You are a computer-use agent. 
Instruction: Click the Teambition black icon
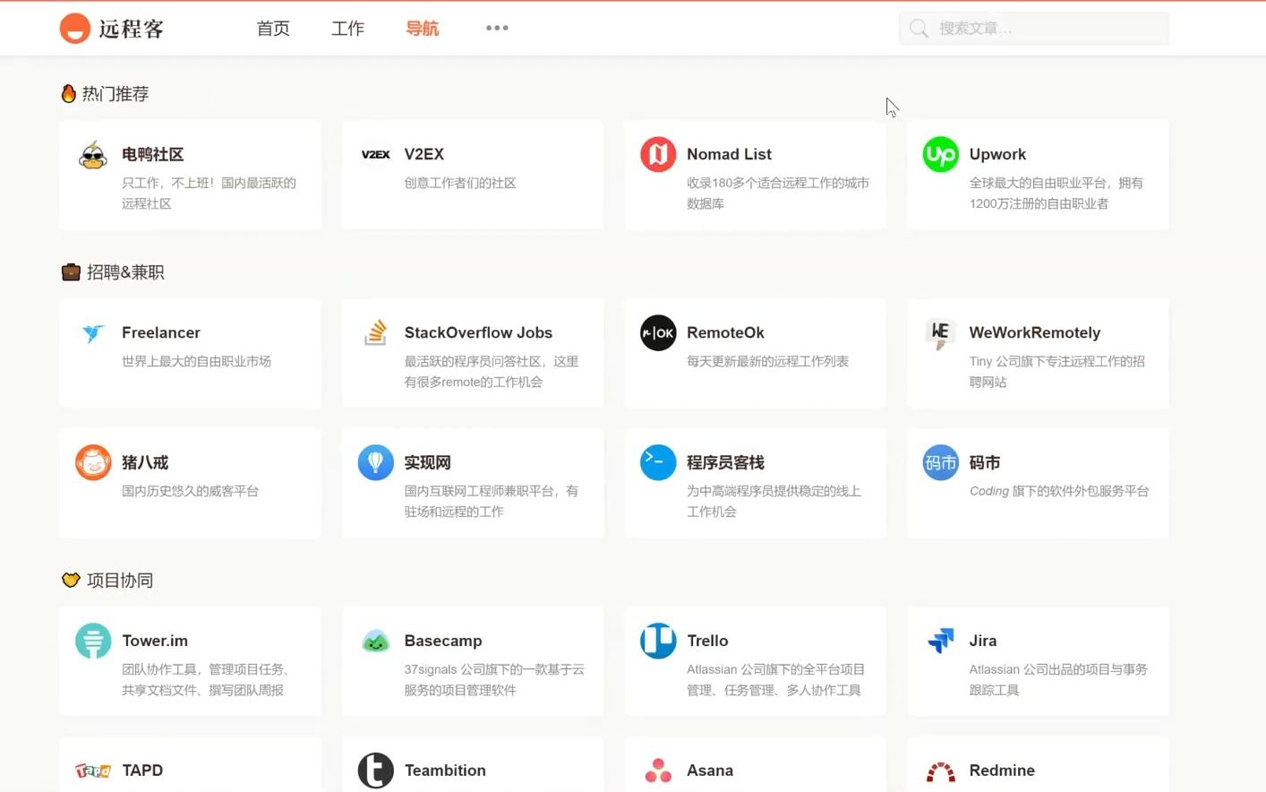(x=376, y=770)
